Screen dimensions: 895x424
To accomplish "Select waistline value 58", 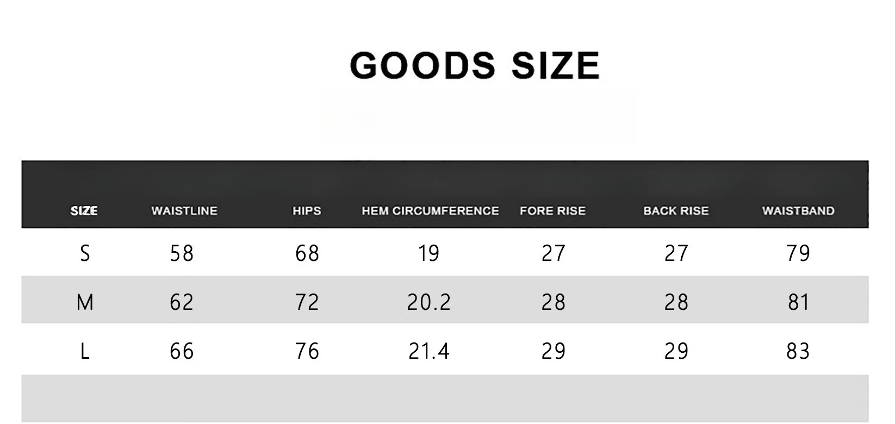I will (182, 253).
